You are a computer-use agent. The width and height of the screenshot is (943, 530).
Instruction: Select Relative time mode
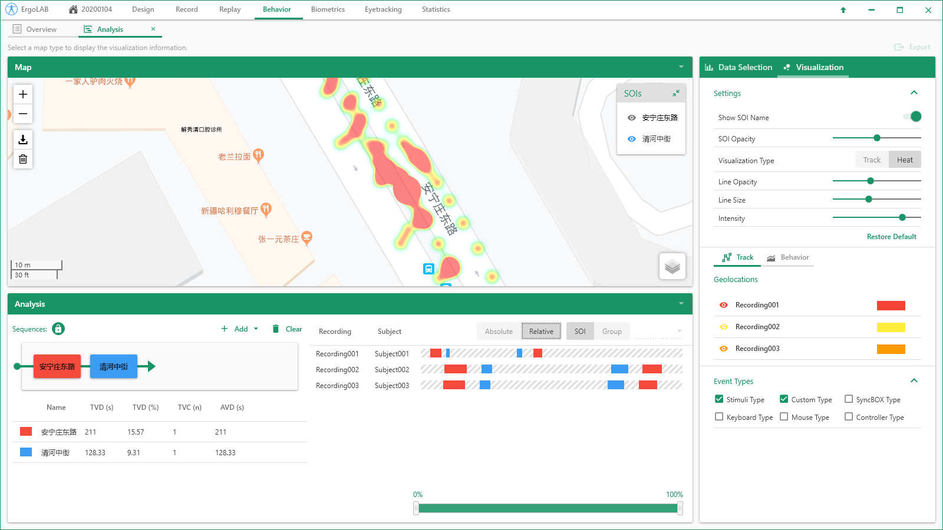tap(541, 332)
